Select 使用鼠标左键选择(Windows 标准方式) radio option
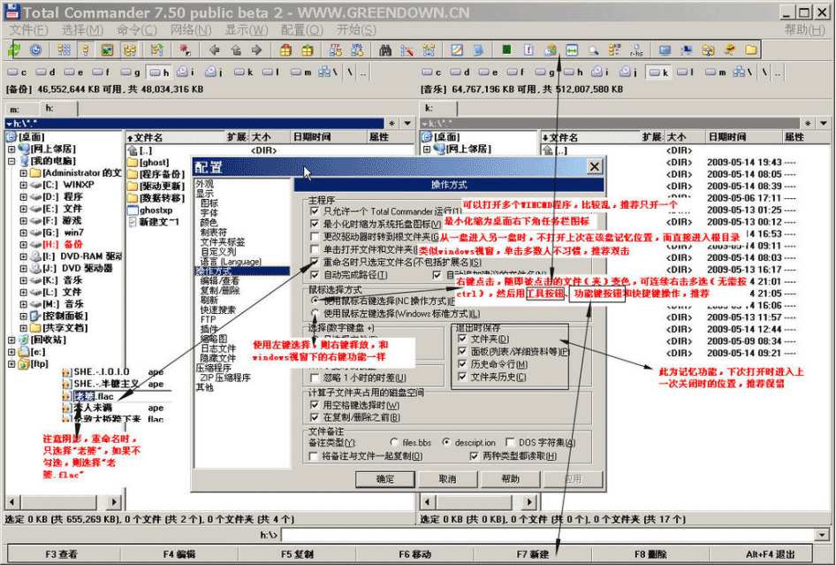The image size is (836, 565). [315, 314]
